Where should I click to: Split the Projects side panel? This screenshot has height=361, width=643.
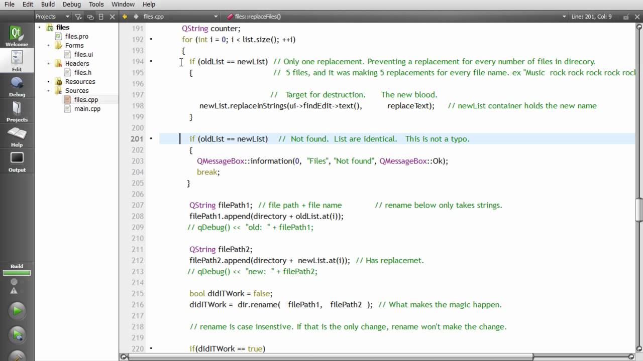tap(101, 17)
